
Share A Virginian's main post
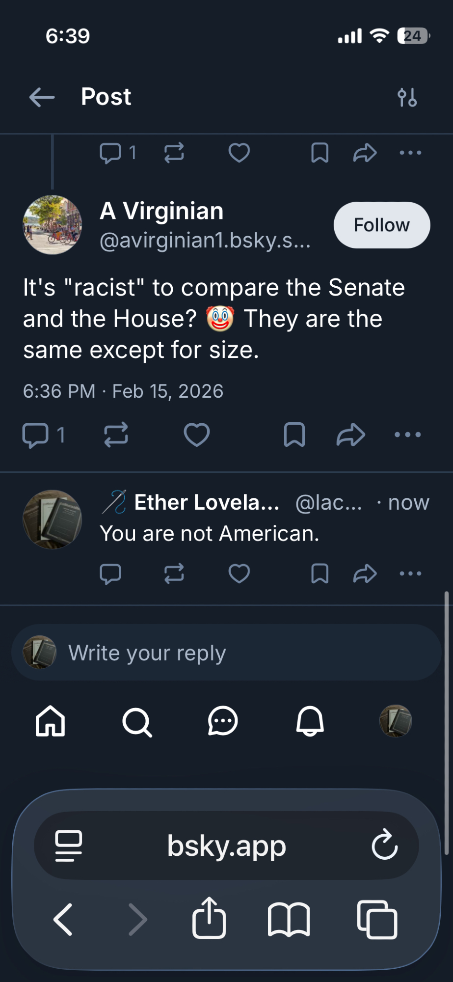click(x=350, y=435)
